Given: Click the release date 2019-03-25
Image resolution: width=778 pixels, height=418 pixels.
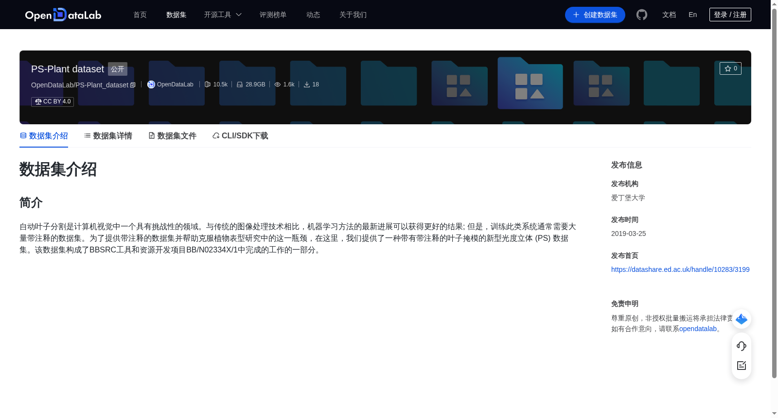Looking at the screenshot, I should [629, 234].
